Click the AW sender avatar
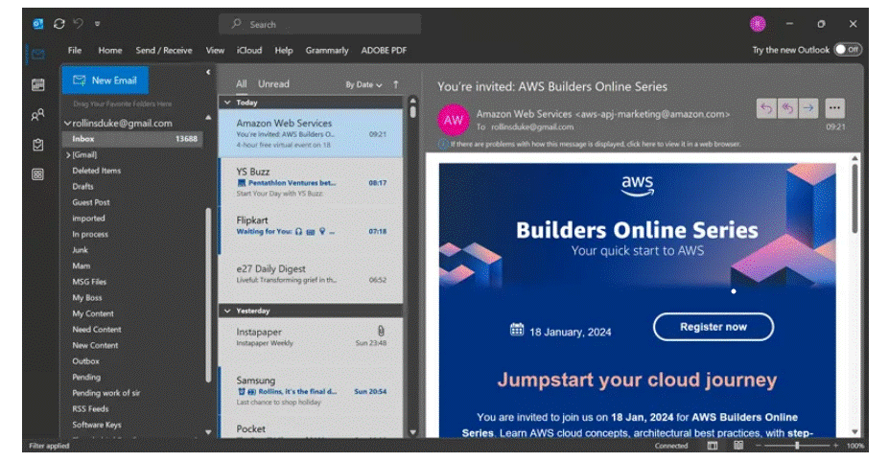Image resolution: width=889 pixels, height=462 pixels. 453,120
